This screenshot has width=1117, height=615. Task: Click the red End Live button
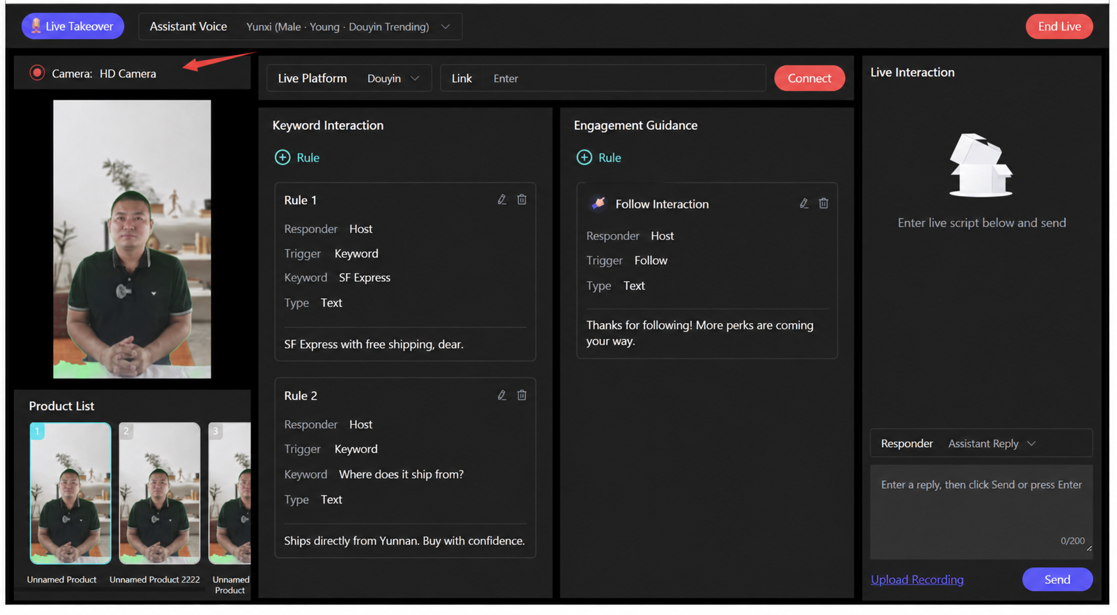point(1059,26)
